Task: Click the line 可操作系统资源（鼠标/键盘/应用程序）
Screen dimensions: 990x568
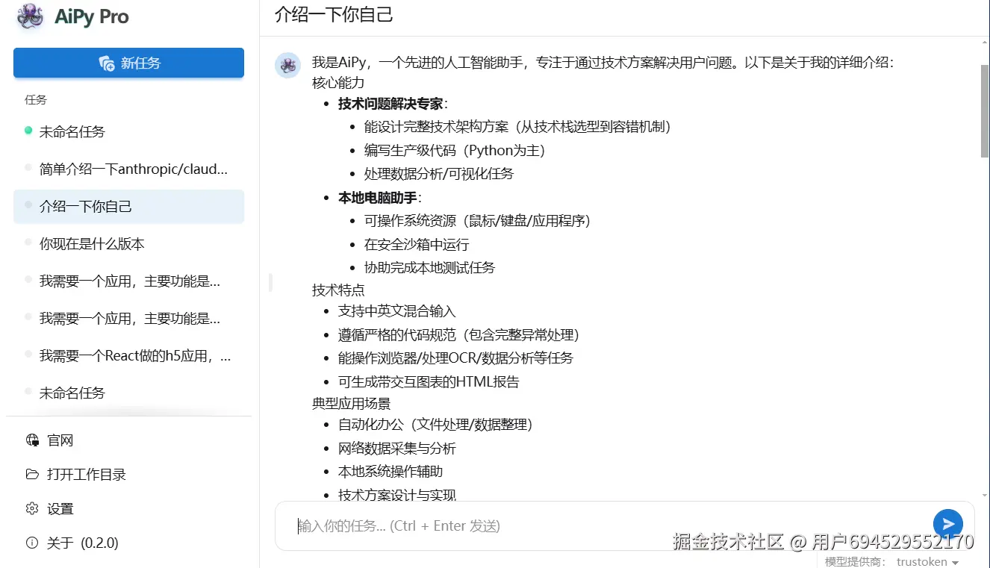Action: (478, 221)
